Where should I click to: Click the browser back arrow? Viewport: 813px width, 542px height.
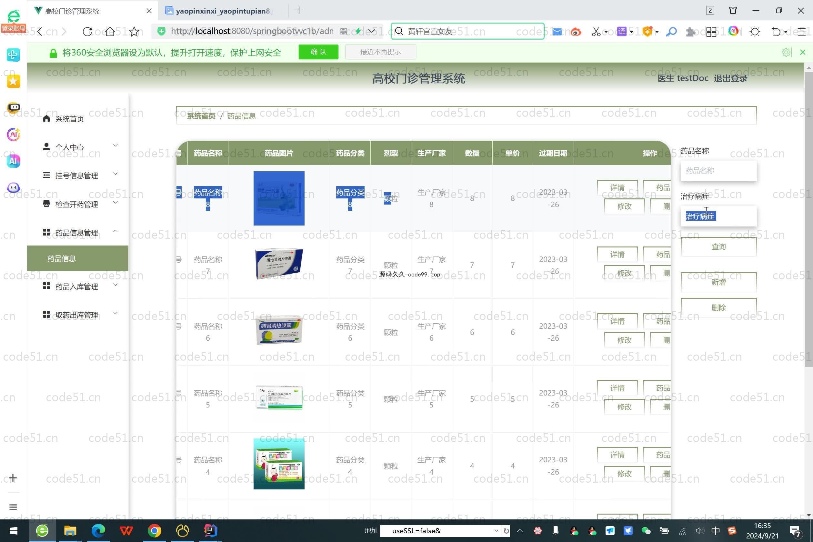click(40, 32)
